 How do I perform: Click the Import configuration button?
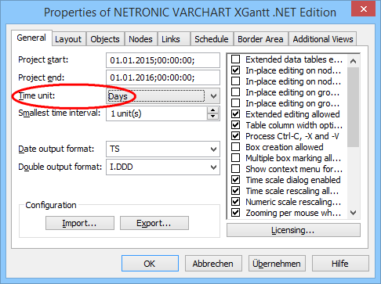80,223
